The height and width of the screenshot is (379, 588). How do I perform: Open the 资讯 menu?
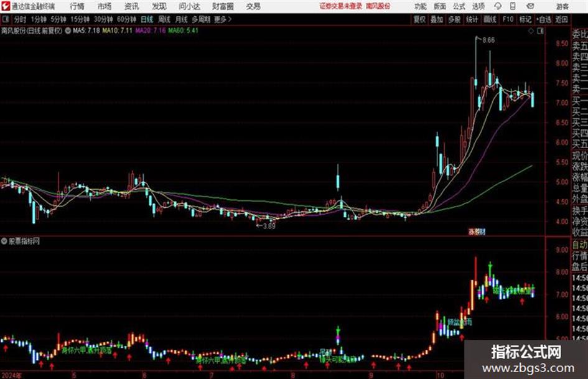click(x=132, y=6)
